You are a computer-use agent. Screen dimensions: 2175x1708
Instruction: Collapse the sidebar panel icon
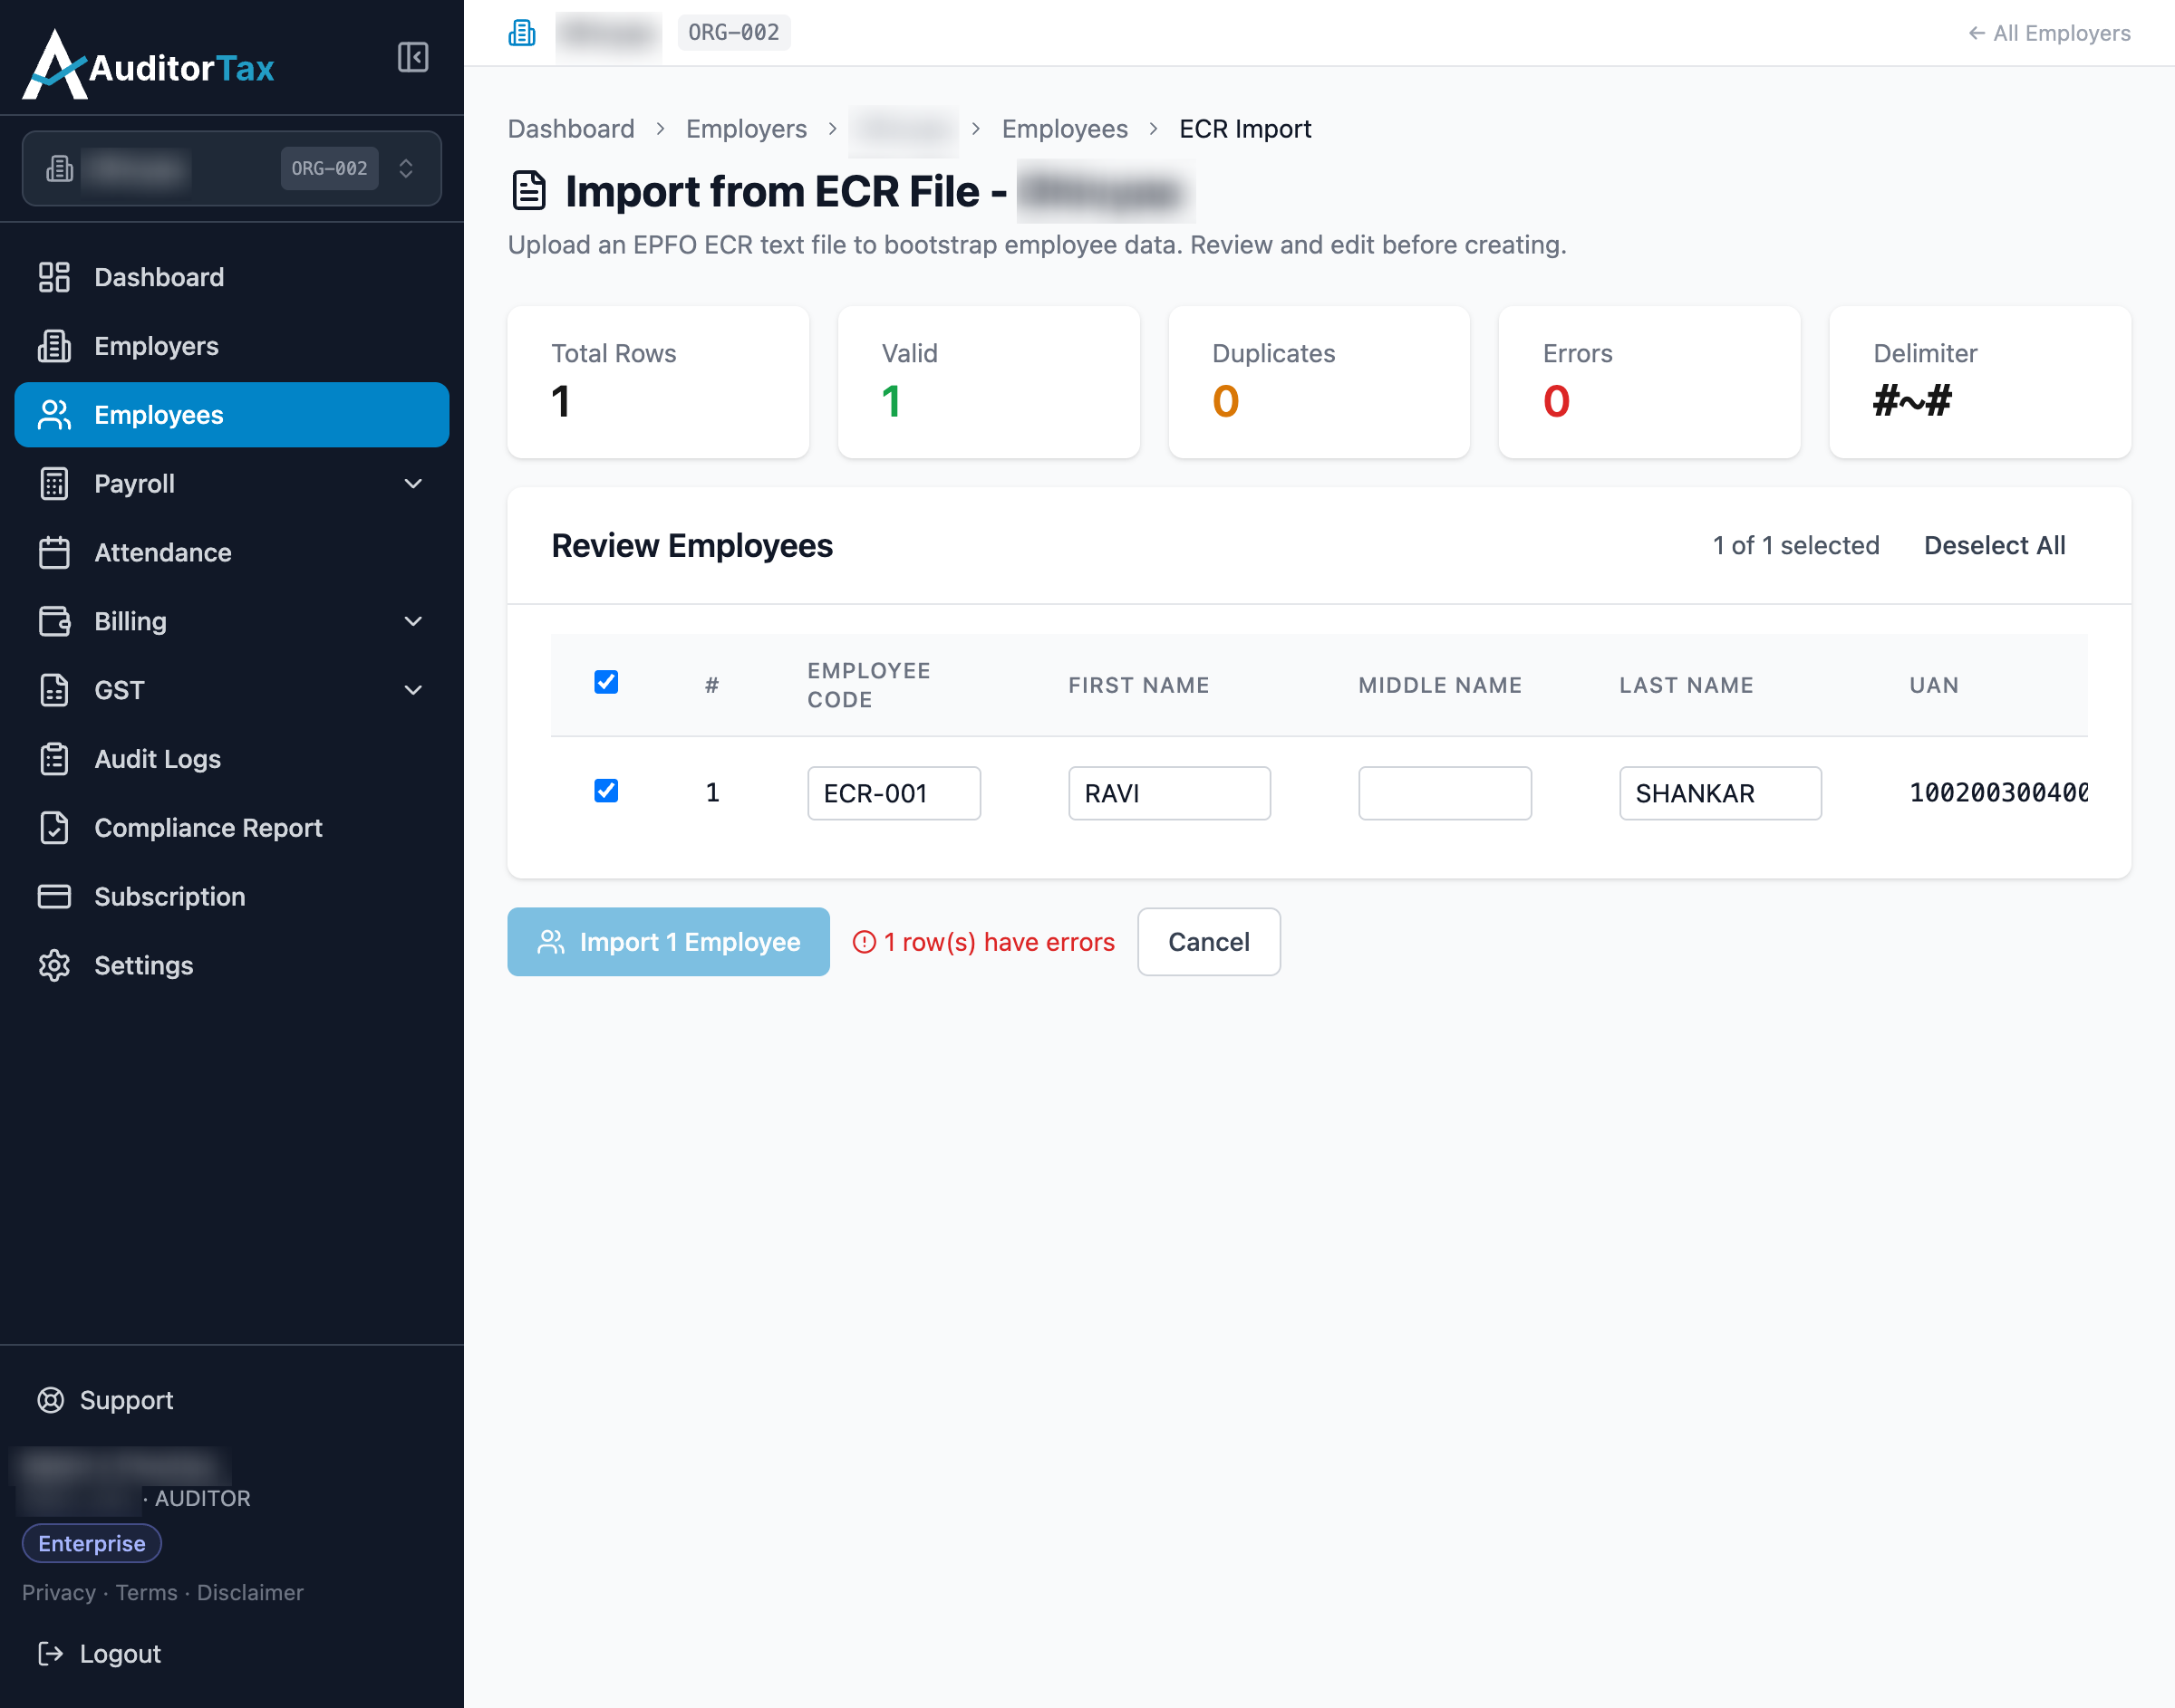point(413,57)
